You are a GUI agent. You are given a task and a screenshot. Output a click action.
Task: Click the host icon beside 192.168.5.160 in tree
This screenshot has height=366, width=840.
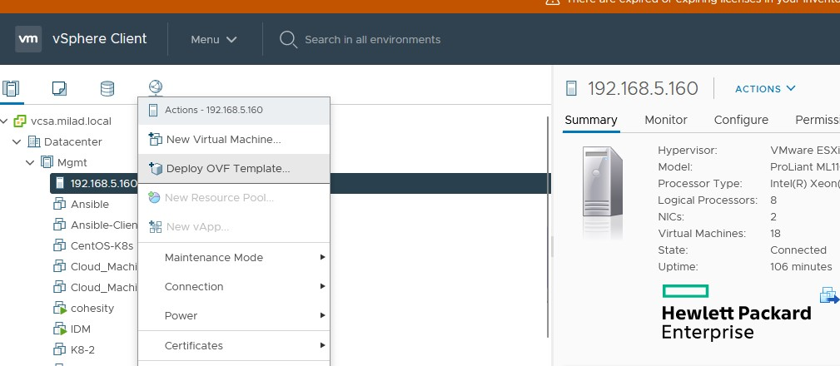click(59, 184)
